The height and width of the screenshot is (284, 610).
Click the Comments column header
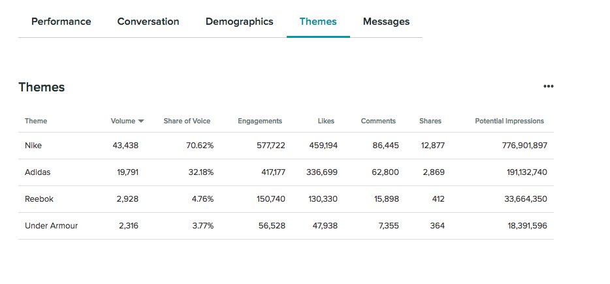pyautogui.click(x=378, y=121)
